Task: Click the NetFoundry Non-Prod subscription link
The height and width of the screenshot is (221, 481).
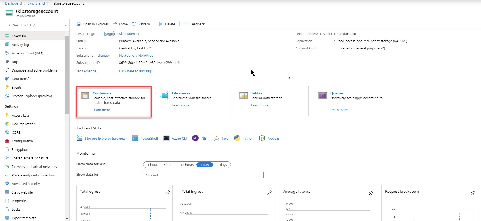Action: [x=136, y=55]
